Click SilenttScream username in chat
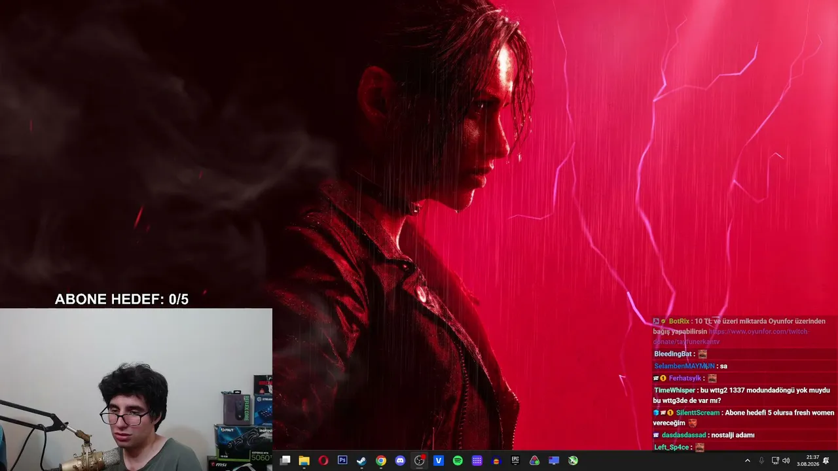Image resolution: width=838 pixels, height=471 pixels. point(698,413)
